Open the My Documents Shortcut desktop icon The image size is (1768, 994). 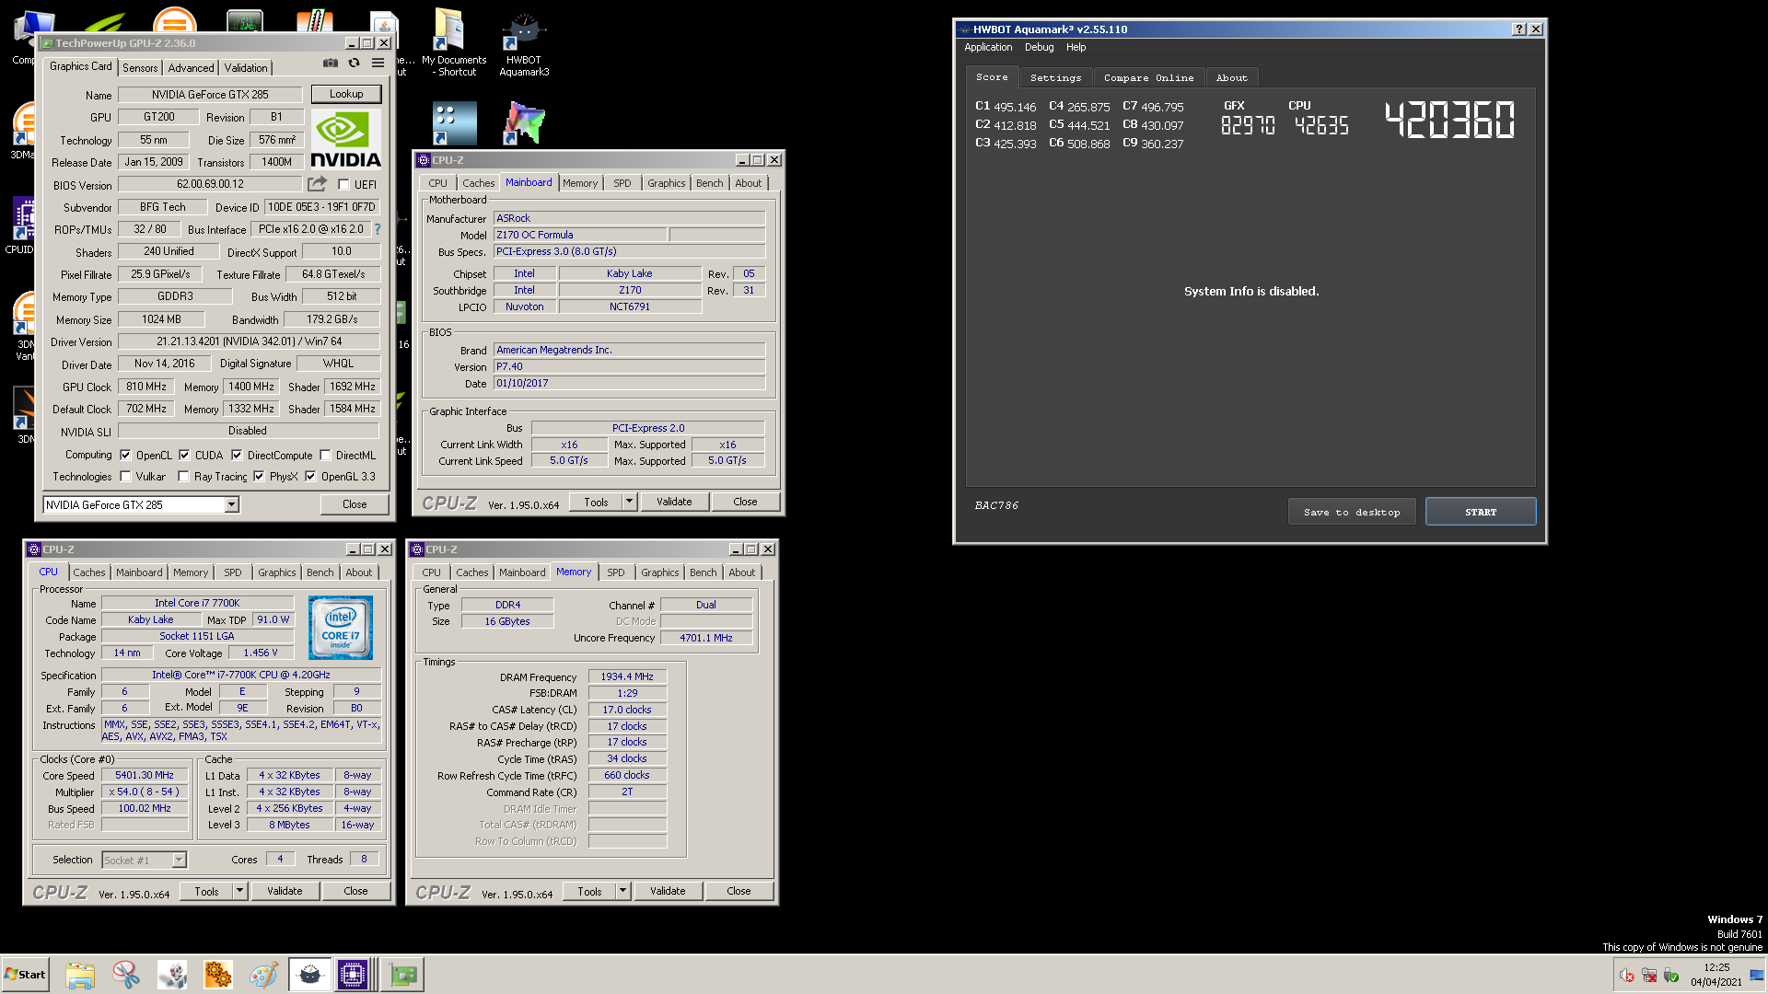pyautogui.click(x=452, y=43)
